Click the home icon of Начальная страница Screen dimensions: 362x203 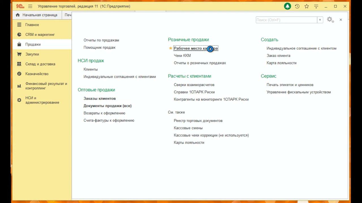click(18, 15)
